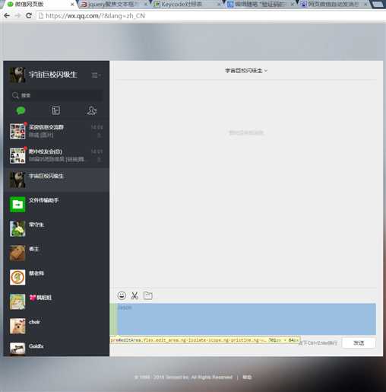Open the hamburger menu beside profile name
The height and width of the screenshot is (392, 386).
(x=96, y=75)
